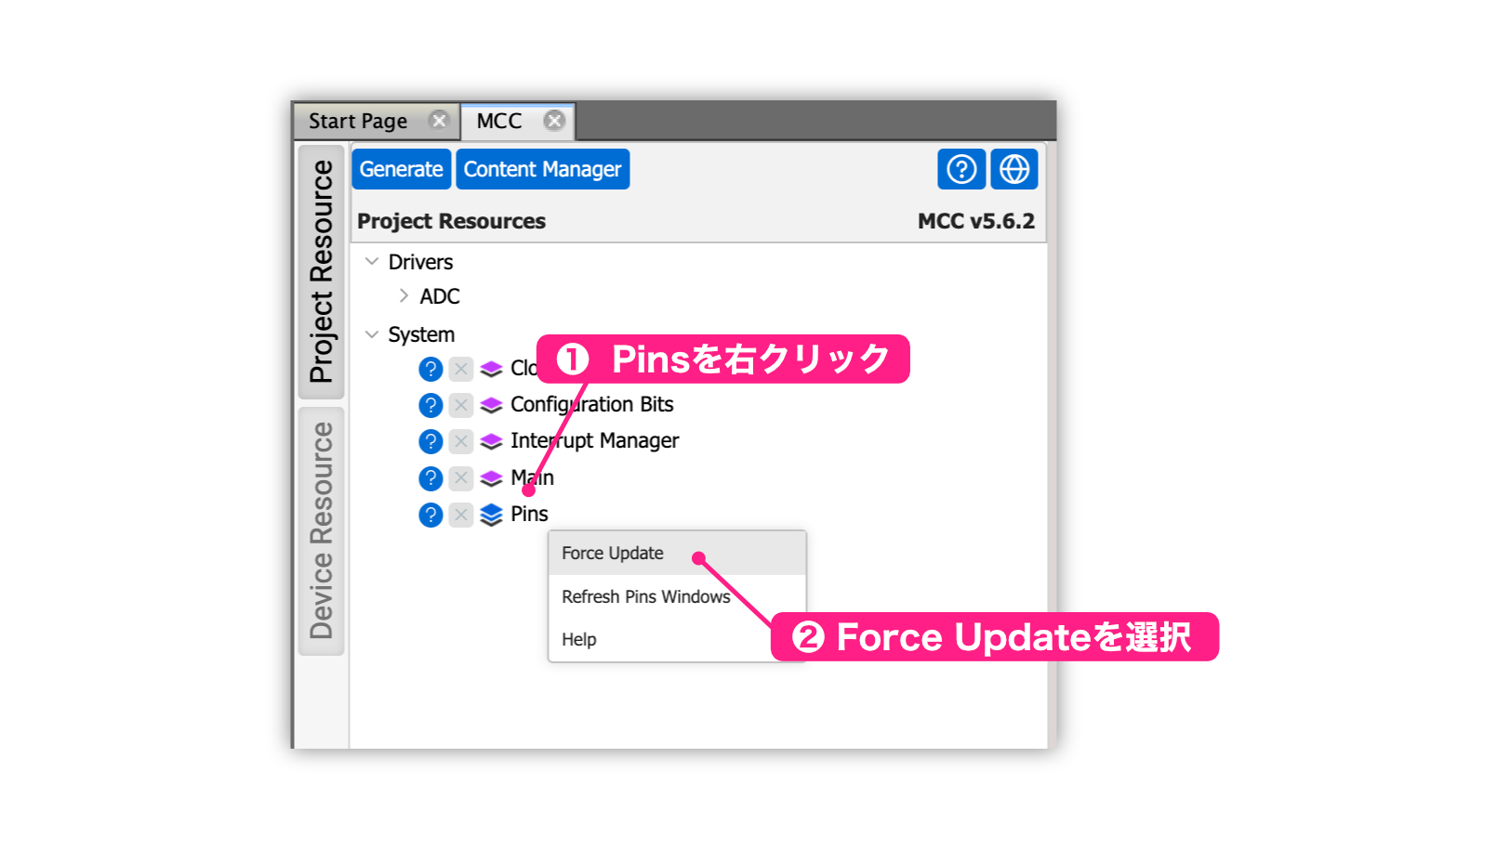Choose Refresh Pins Windows menu item

click(677, 596)
